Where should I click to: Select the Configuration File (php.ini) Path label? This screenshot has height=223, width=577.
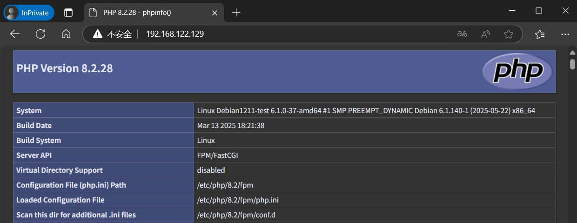click(71, 185)
